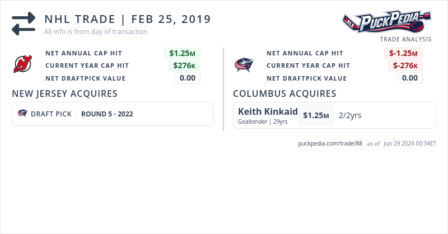
Task: Click the Columbus Acquires heading
Action: (x=284, y=93)
